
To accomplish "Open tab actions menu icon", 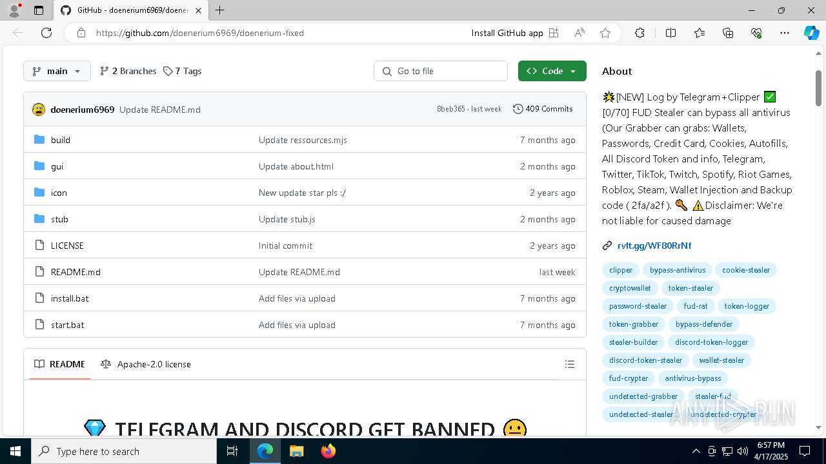I will pos(39,10).
